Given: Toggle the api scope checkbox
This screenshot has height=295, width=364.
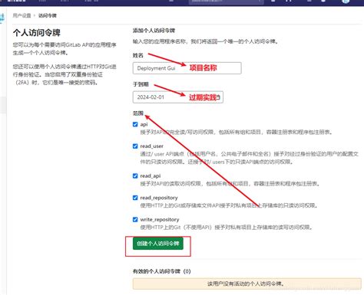Looking at the screenshot, I should click(x=135, y=124).
